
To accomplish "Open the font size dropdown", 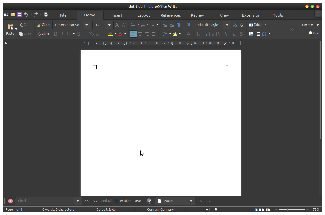I will click(109, 25).
